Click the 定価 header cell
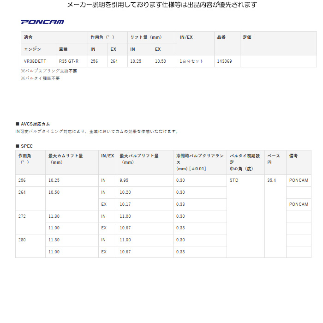This screenshot has height=323, width=323. click(278, 43)
